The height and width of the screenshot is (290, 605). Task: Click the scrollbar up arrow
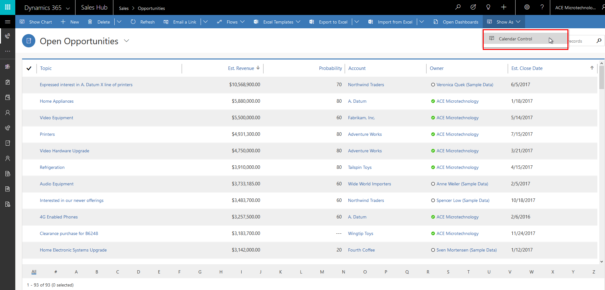coord(601,64)
